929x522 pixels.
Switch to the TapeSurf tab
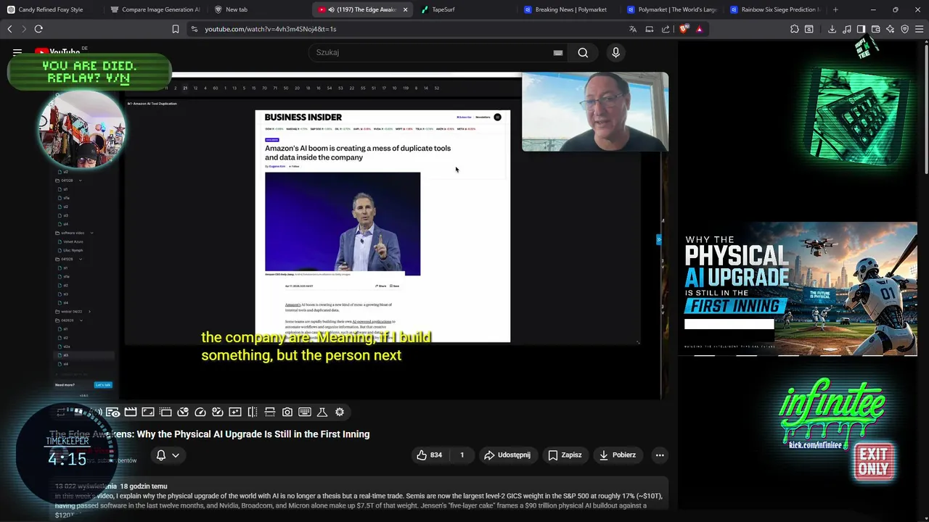point(464,9)
